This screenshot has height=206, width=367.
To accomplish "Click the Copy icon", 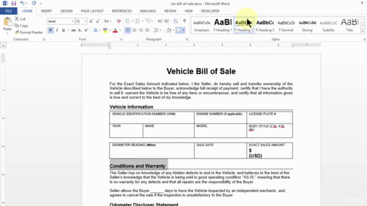I will click(x=17, y=25).
